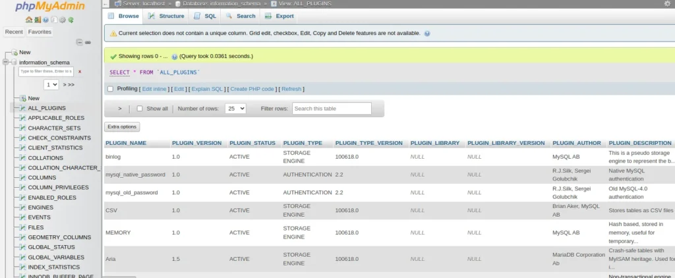The height and width of the screenshot is (278, 675).
Task: Open ENABLED_ROLES in navigation tree
Action: point(52,198)
